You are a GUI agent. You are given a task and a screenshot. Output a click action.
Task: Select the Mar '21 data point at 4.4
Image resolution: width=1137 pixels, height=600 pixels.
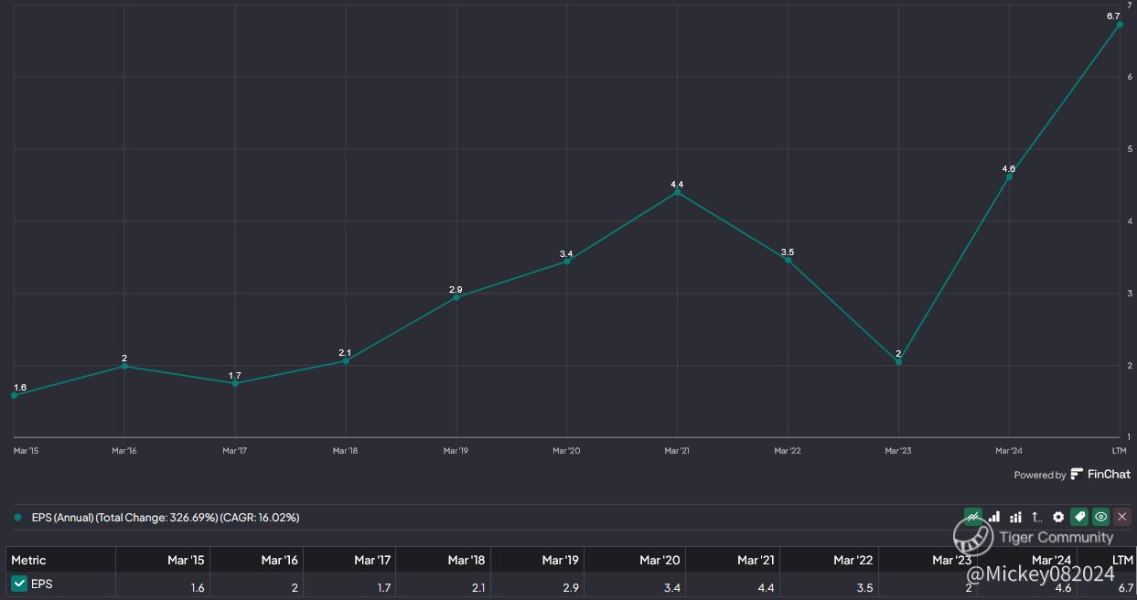point(677,192)
